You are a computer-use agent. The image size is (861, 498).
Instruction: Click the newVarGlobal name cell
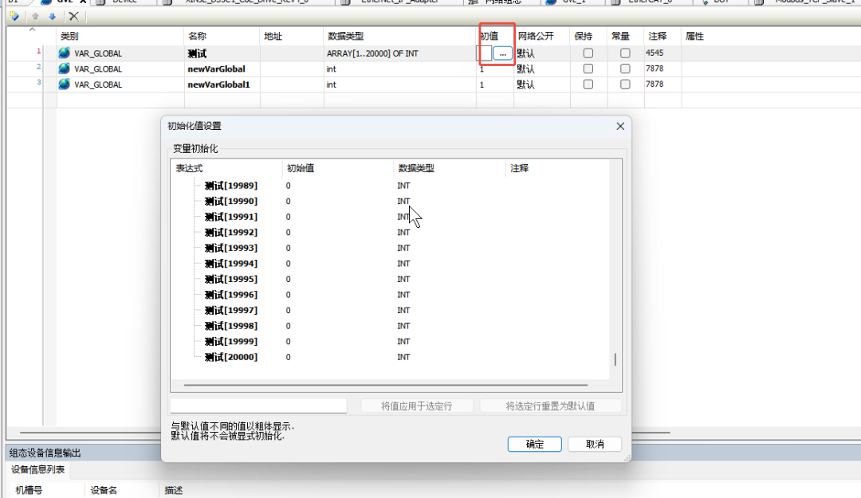click(216, 69)
